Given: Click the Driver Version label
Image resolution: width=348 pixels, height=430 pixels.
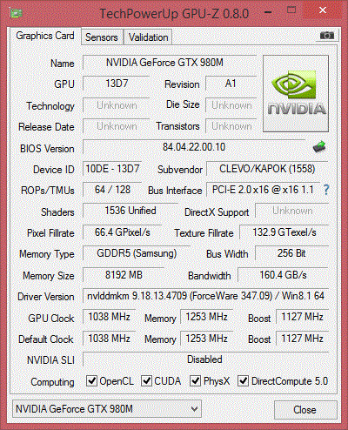Looking at the screenshot, I should point(46,297).
